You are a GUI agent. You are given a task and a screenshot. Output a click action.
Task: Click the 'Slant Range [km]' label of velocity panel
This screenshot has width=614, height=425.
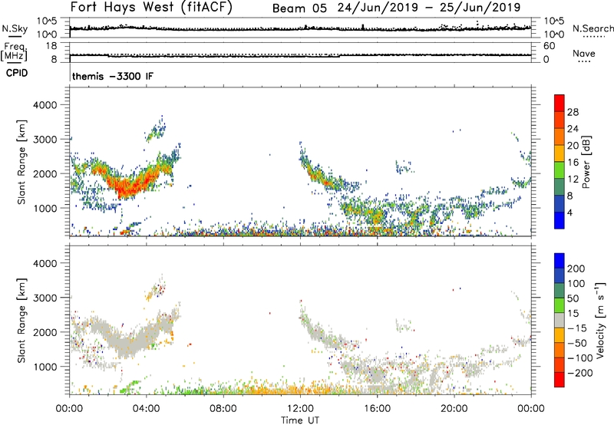[x=21, y=320]
